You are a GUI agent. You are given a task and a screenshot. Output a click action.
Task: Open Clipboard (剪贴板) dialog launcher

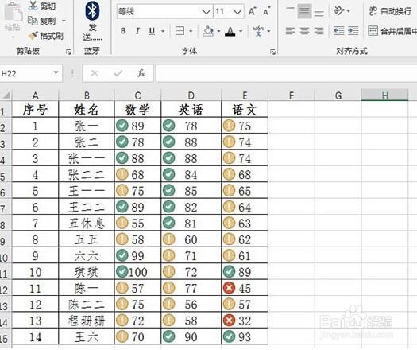click(x=68, y=52)
